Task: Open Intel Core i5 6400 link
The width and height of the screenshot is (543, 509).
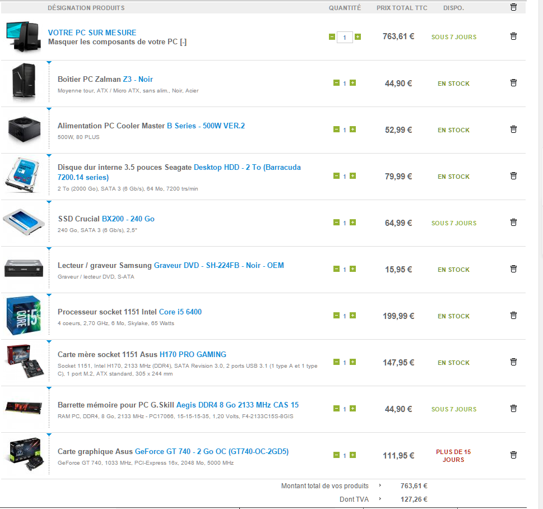Action: tap(180, 312)
